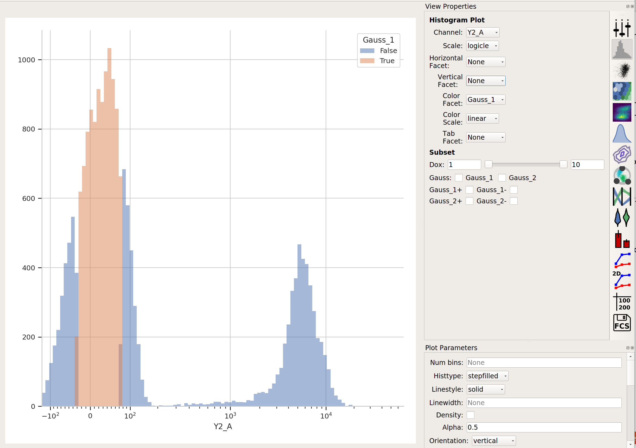Open the Vertical Facet dropdown
The height and width of the screenshot is (448, 636).
[486, 81]
